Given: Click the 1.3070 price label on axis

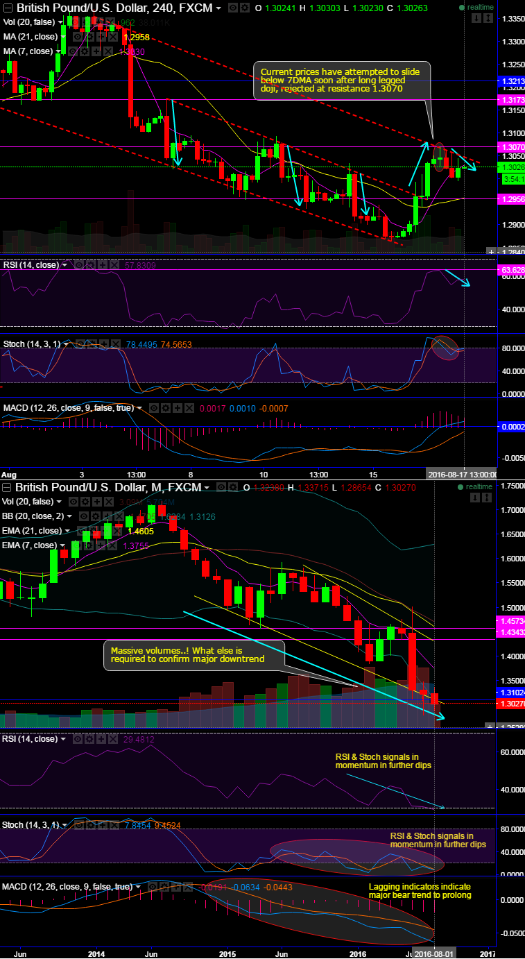Looking at the screenshot, I should click(x=510, y=147).
